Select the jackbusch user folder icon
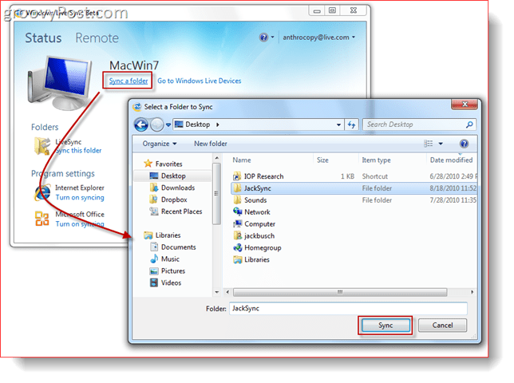514x383 pixels. [x=237, y=235]
